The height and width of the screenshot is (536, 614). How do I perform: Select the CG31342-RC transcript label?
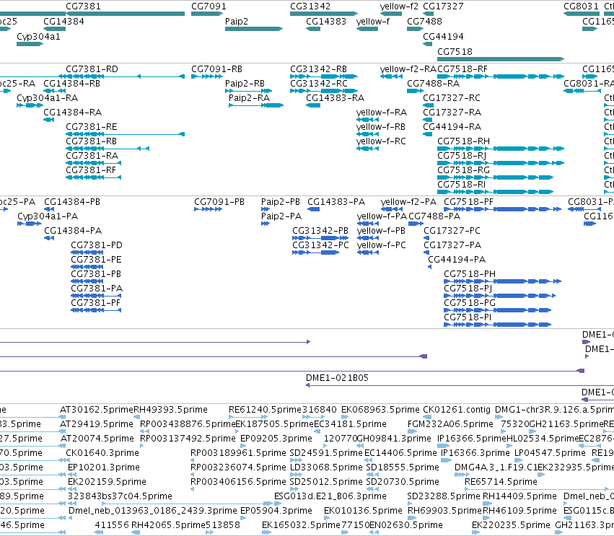click(318, 84)
